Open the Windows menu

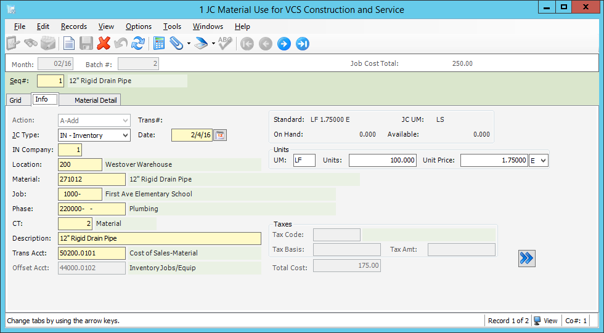coord(208,26)
